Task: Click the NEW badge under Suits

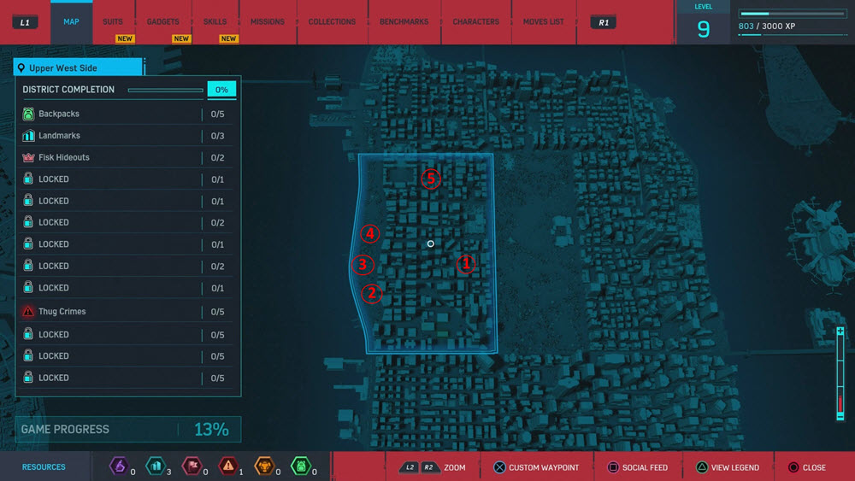Action: pyautogui.click(x=125, y=38)
